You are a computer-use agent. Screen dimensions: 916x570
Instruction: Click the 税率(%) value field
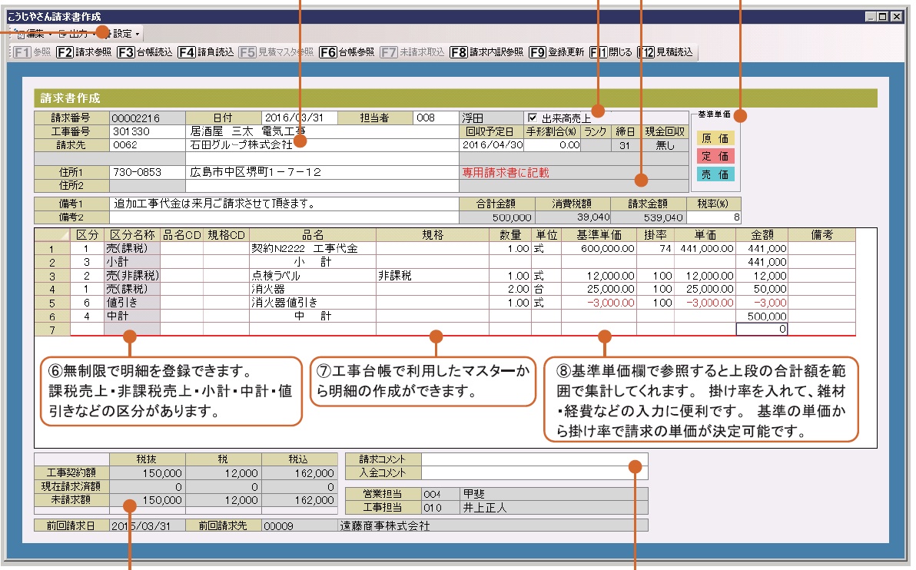(715, 217)
